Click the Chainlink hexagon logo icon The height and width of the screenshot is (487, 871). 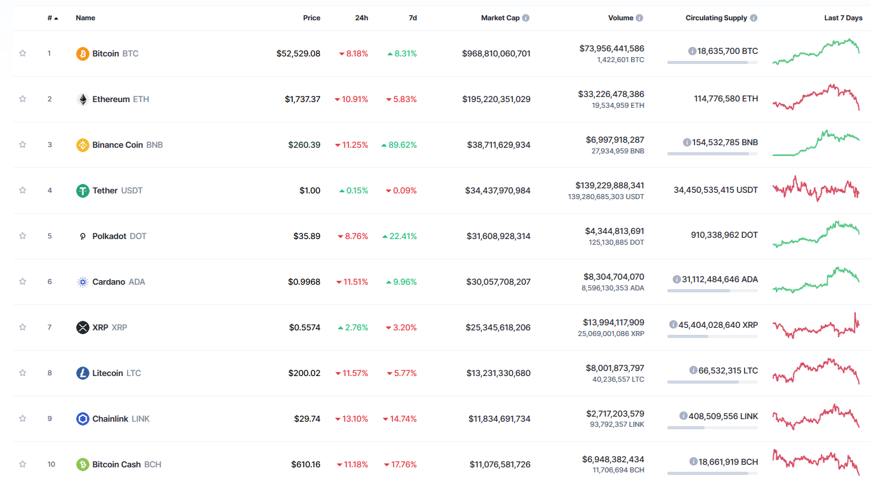[x=83, y=419]
